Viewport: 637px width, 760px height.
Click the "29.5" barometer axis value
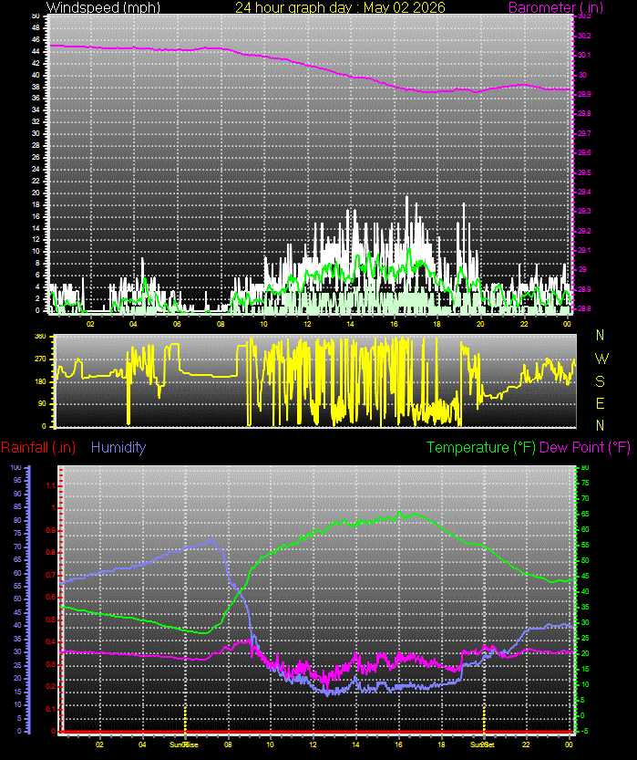pyautogui.click(x=584, y=172)
